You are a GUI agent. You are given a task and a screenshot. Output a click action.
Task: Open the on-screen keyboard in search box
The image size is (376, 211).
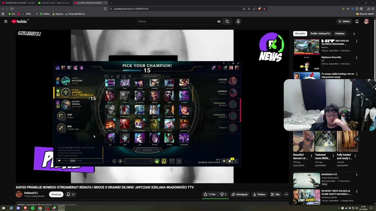coord(219,21)
